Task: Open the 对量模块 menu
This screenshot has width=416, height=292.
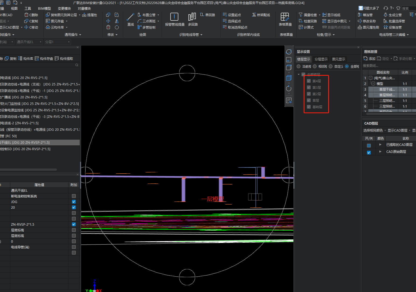Action: 84,8
